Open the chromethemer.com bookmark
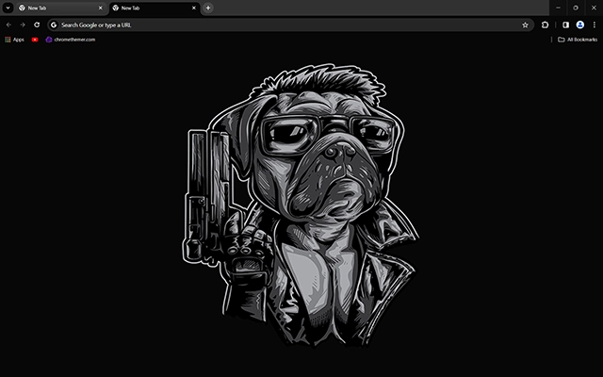 [x=71, y=40]
